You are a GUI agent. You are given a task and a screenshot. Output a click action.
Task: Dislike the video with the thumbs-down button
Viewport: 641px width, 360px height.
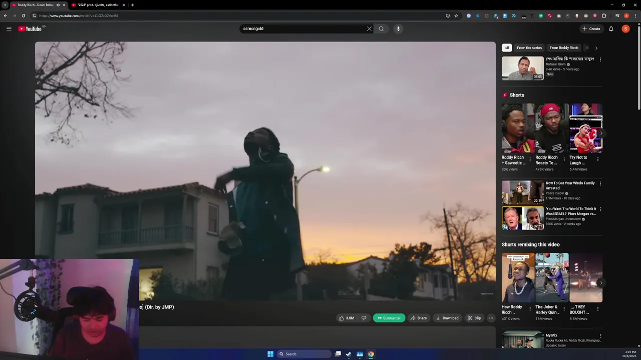click(x=364, y=318)
